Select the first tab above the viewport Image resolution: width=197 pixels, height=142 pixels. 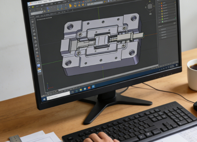[32, 17]
